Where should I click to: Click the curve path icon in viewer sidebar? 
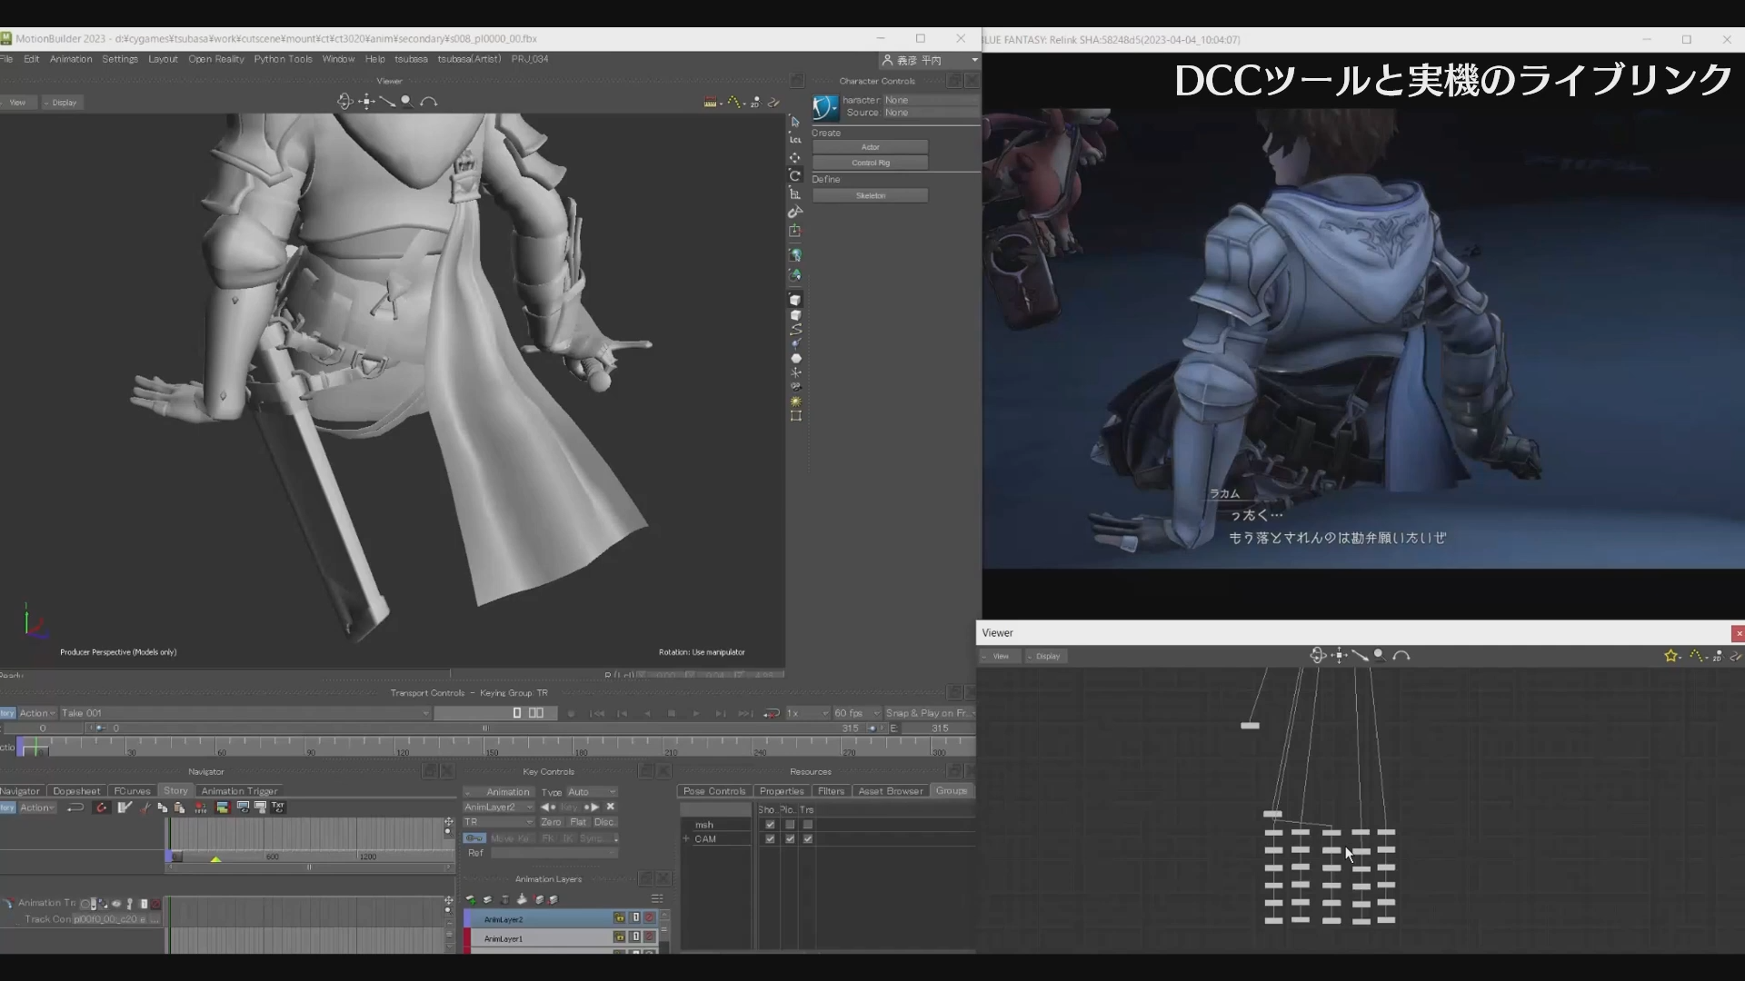[x=796, y=330]
